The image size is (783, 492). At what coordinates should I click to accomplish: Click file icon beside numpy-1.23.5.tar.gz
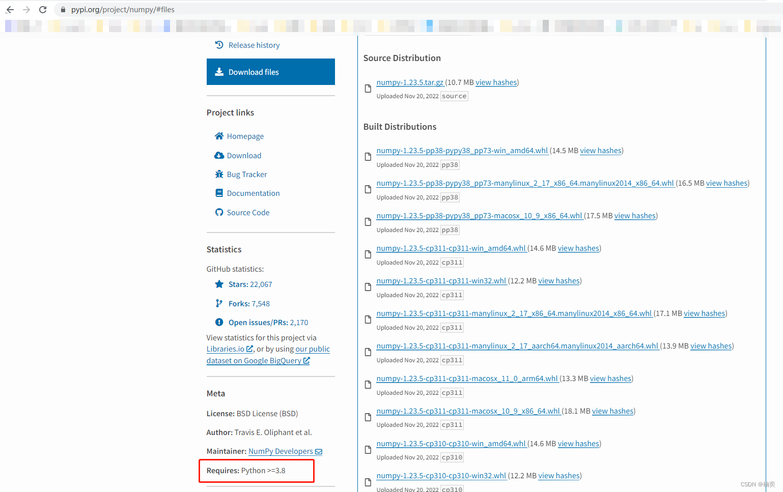click(x=368, y=89)
